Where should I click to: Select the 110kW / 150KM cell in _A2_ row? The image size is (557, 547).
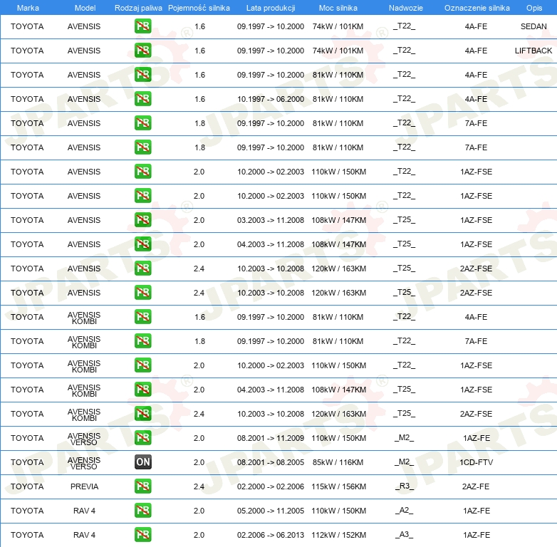[338, 511]
